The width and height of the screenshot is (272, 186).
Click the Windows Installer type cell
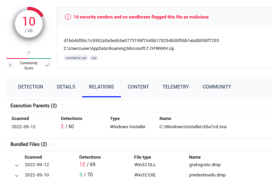(x=128, y=127)
